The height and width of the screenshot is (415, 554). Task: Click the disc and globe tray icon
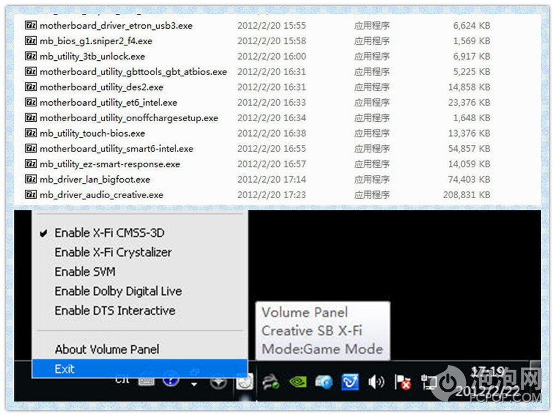click(x=324, y=381)
